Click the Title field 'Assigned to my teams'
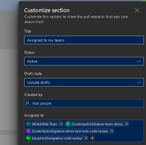 84,40
